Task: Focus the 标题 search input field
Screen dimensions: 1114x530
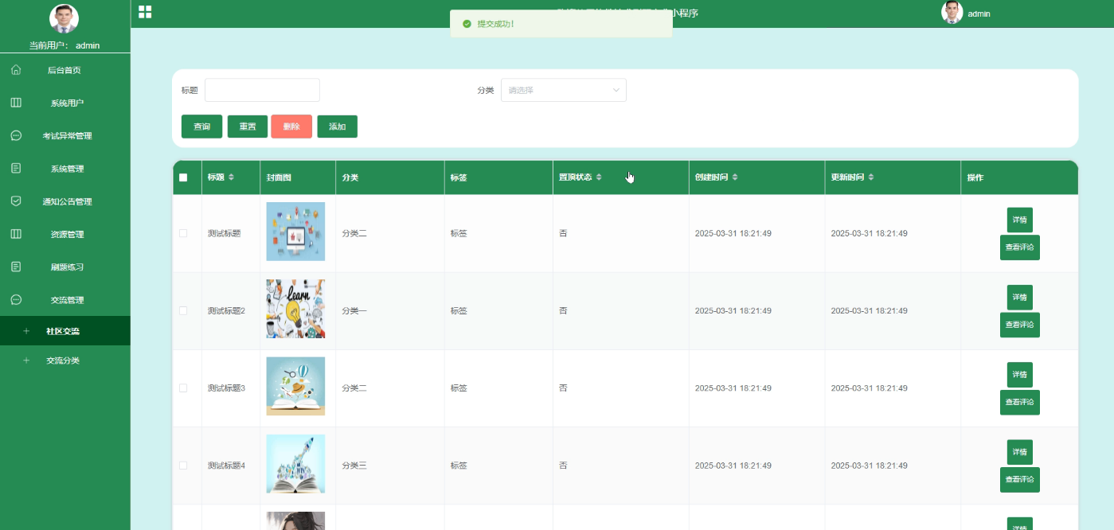Action: [x=262, y=90]
